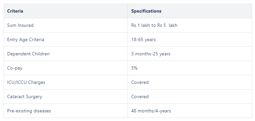Click the 48 months/4-years value
255x121 pixels.
(151, 111)
